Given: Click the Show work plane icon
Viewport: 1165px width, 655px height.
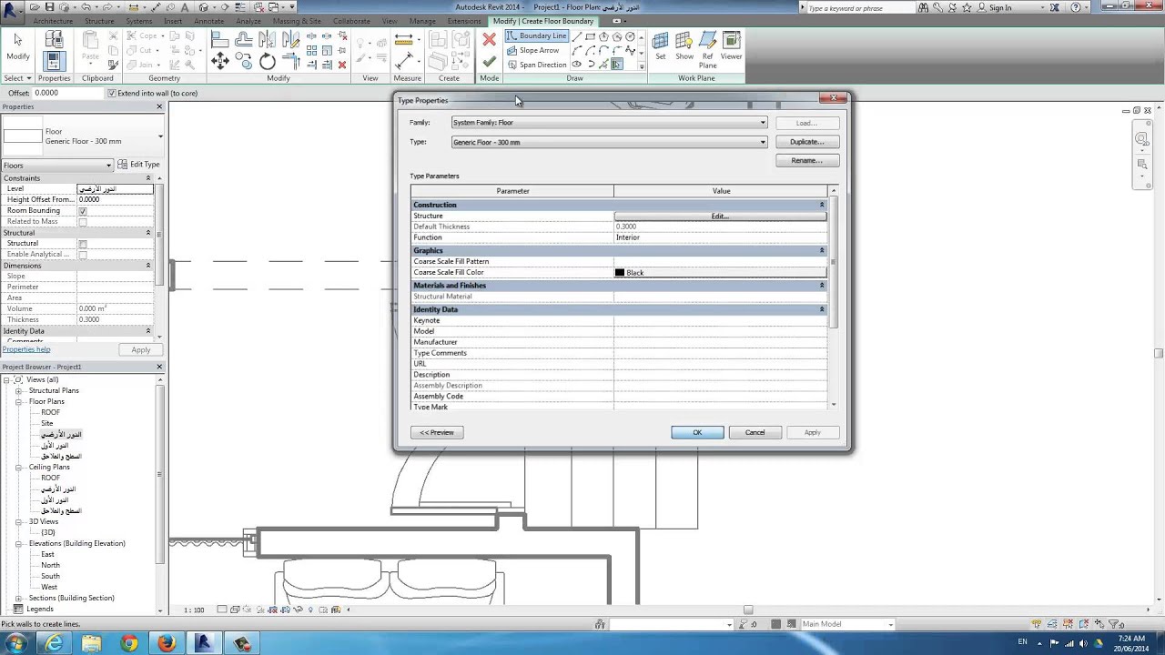Looking at the screenshot, I should pyautogui.click(x=684, y=46).
